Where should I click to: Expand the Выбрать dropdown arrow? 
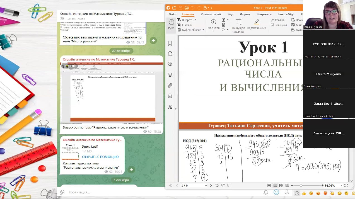click(195, 20)
